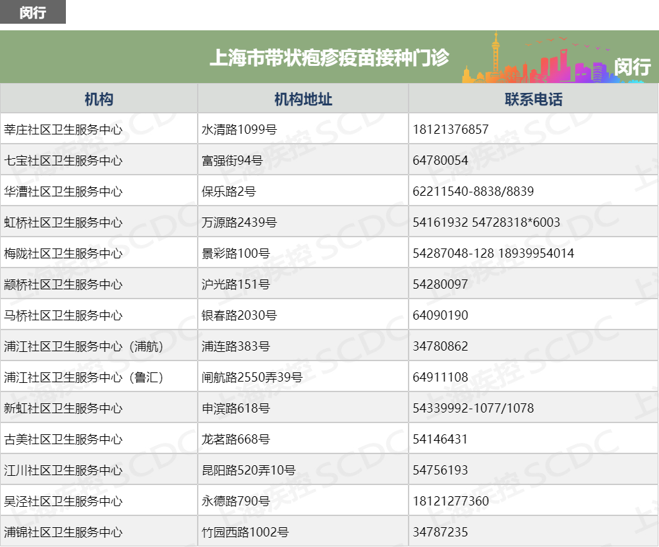Click the banner title 上海市带状疱疹疫苗接种门诊
659x547 pixels.
click(x=329, y=57)
